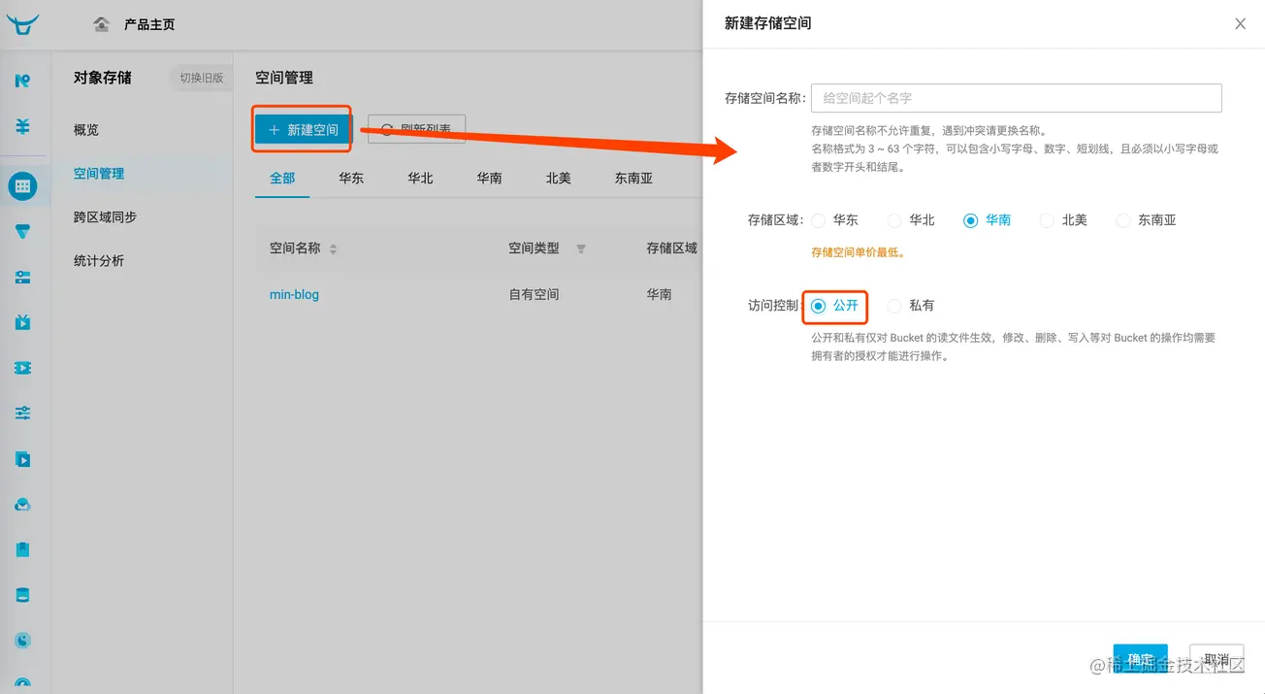
Task: Open 跨区域同步 in the side menu
Action: click(x=105, y=217)
